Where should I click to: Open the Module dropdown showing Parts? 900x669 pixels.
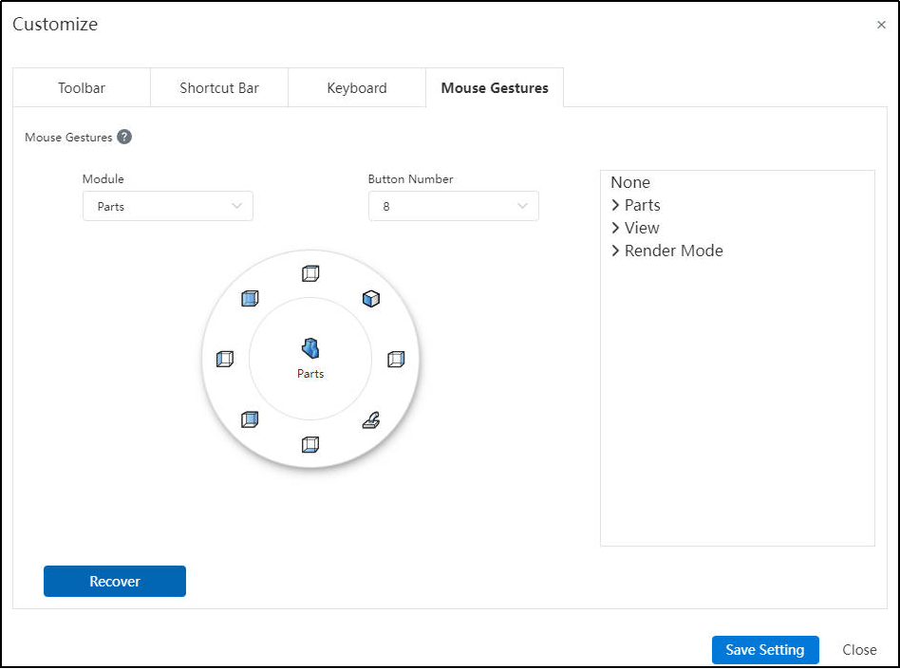tap(168, 206)
